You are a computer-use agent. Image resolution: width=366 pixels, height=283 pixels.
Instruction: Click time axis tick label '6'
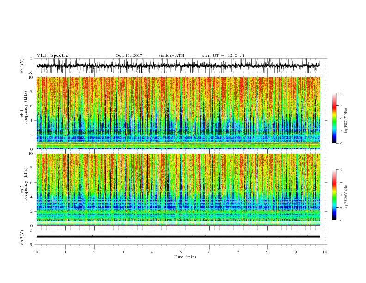coord(210,252)
